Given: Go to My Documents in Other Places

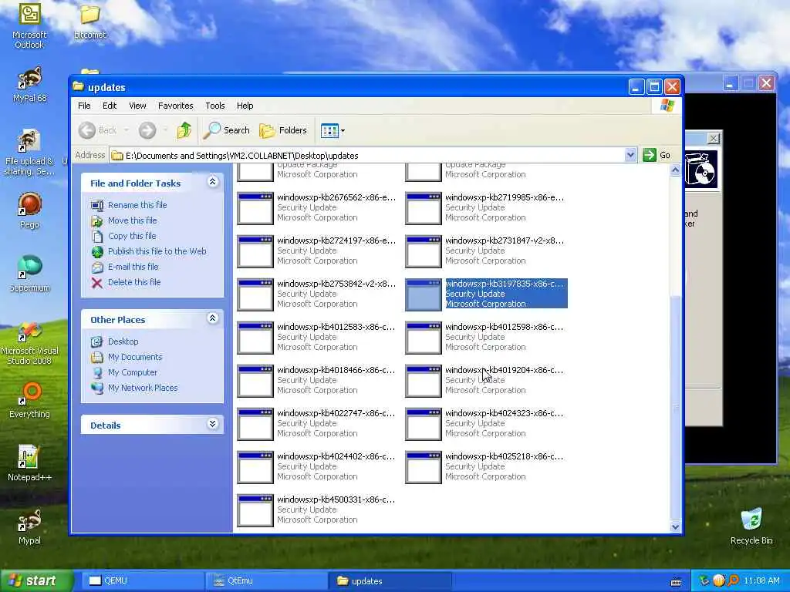Looking at the screenshot, I should pos(135,357).
